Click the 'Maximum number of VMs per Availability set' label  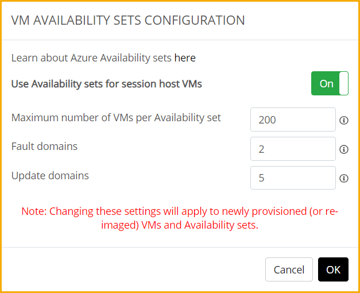tap(116, 118)
